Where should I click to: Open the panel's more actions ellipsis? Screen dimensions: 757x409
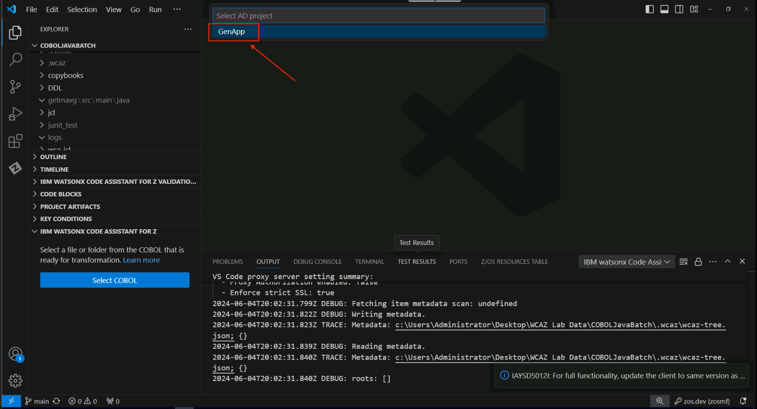713,262
